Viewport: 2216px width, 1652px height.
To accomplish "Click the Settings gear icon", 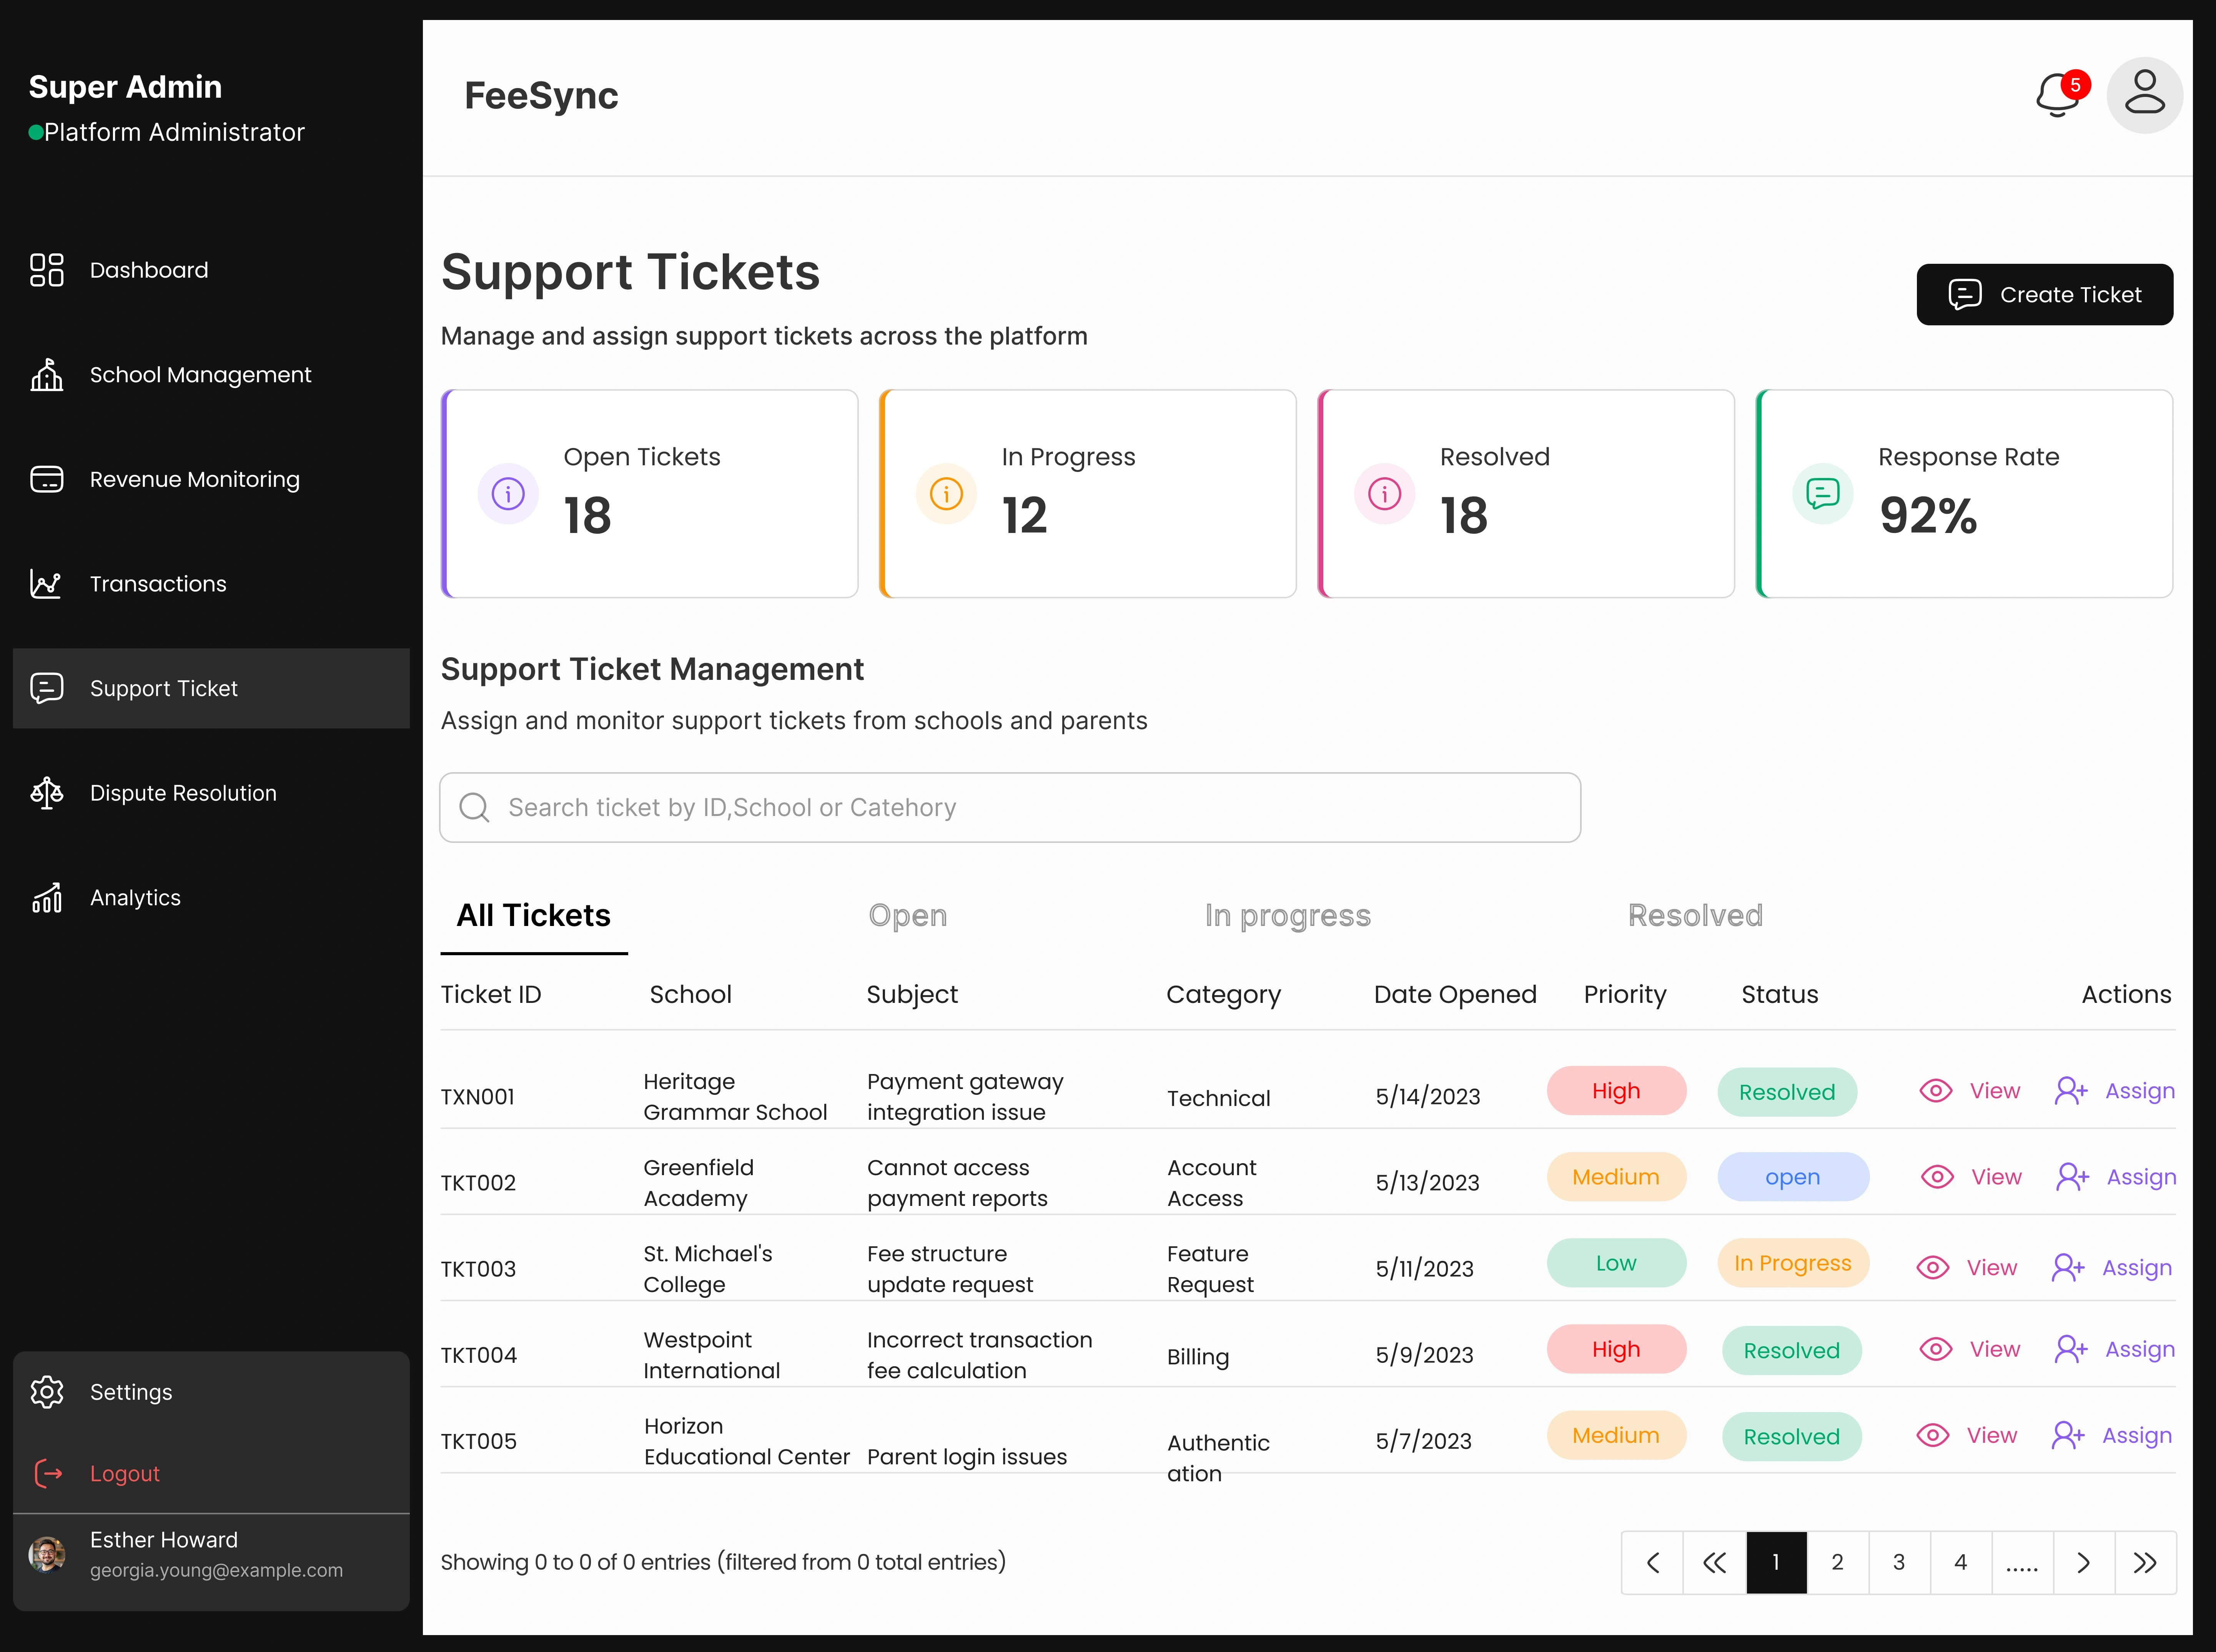I will [47, 1392].
